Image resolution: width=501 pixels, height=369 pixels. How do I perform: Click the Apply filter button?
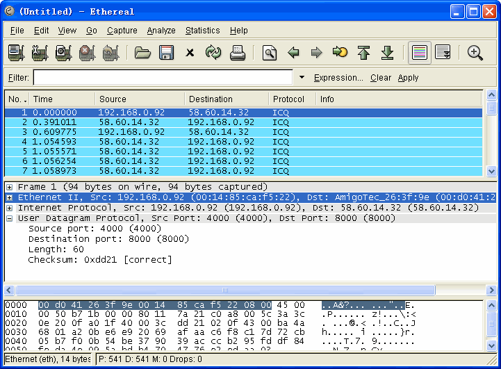408,78
